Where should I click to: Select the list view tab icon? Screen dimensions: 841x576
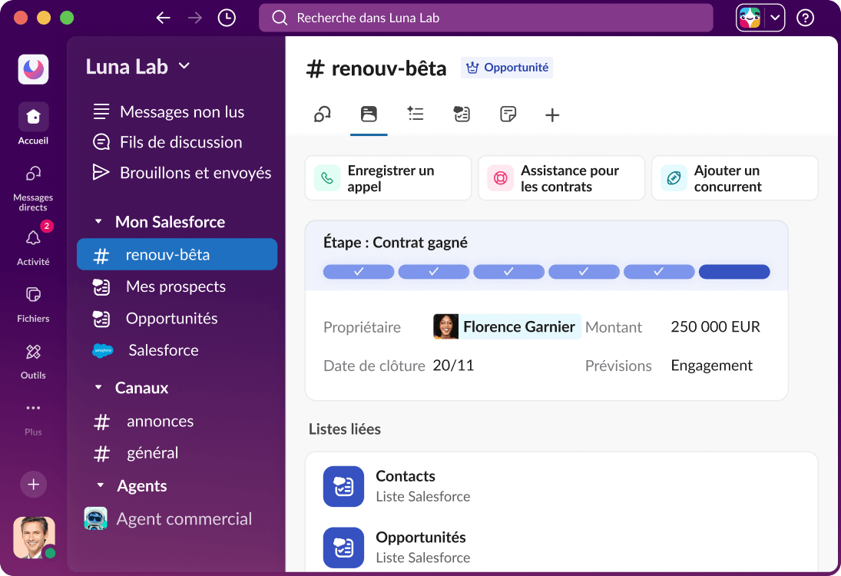click(x=416, y=114)
